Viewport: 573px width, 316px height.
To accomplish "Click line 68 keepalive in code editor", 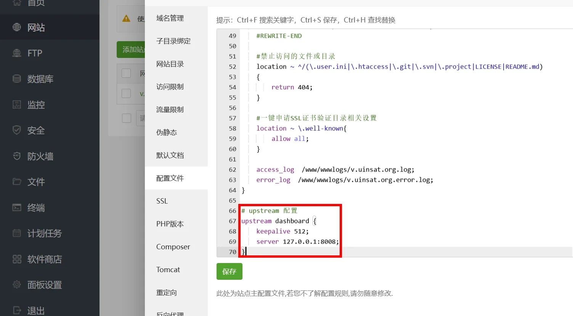I will (273, 231).
